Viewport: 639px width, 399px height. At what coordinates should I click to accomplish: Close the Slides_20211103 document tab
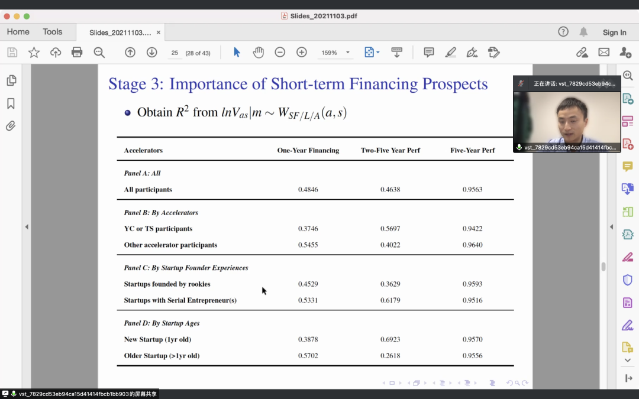tap(159, 33)
